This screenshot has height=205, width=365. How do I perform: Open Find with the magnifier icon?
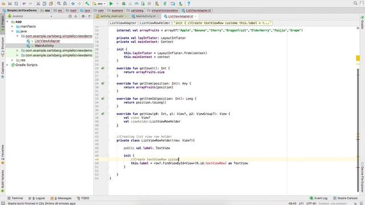click(x=59, y=3)
